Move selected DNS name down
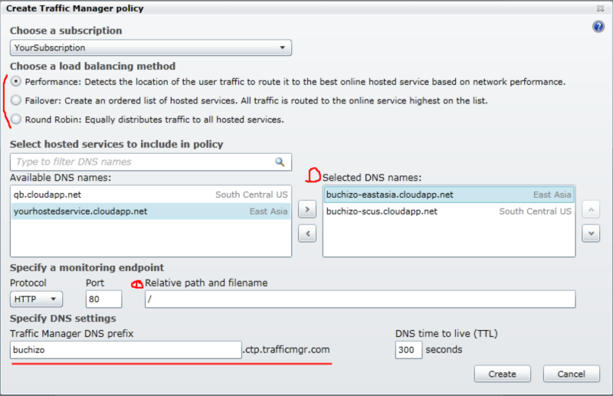 point(590,234)
